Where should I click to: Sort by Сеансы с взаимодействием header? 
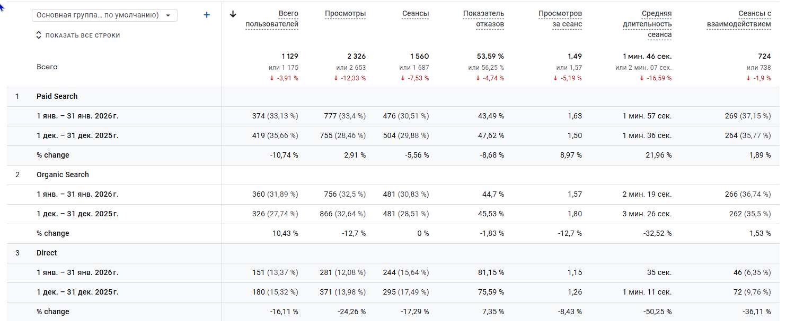739,19
